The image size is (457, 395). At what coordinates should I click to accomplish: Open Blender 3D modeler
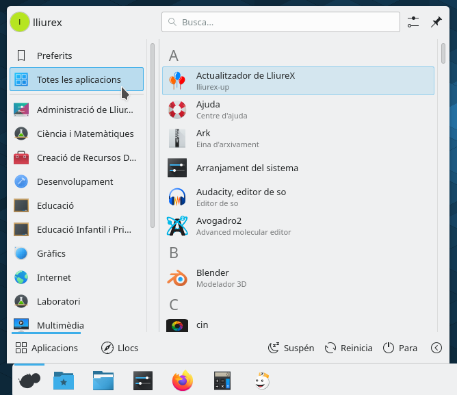coord(298,278)
